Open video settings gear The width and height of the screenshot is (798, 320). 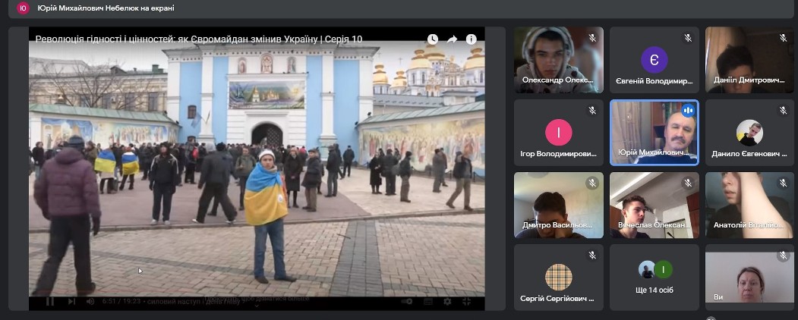click(x=447, y=301)
